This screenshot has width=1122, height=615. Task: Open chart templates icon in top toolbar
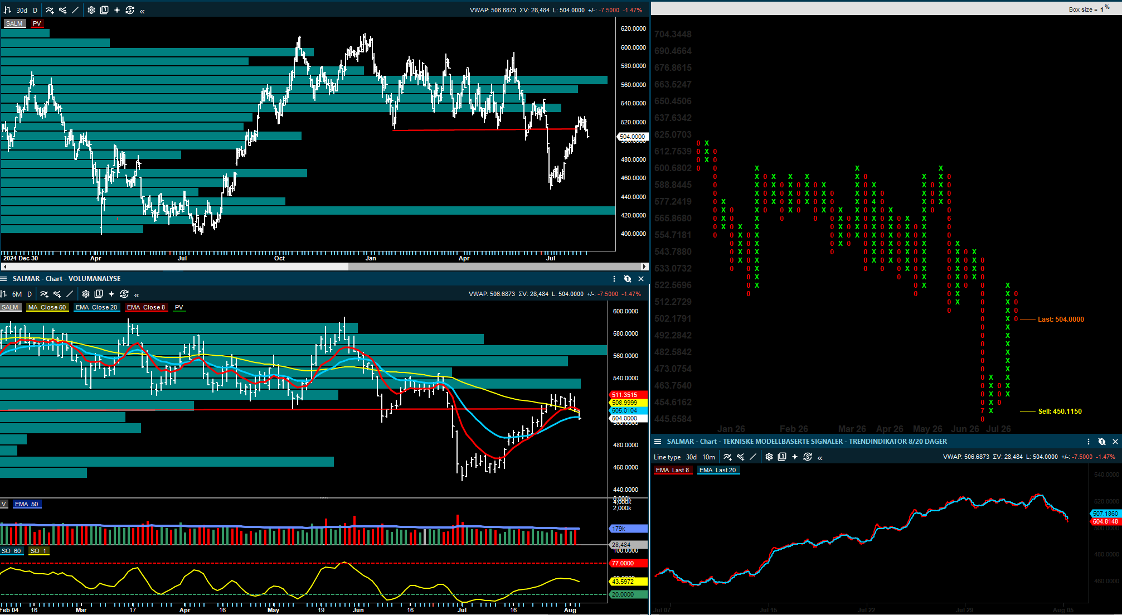point(104,10)
